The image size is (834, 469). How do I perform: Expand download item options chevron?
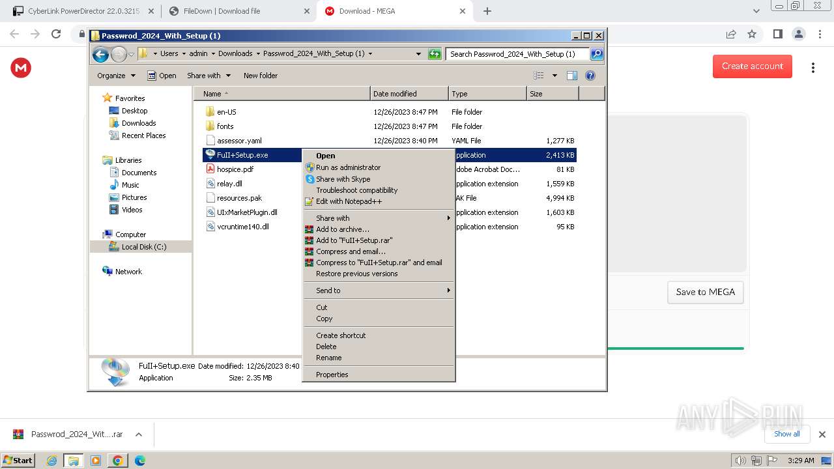click(139, 434)
